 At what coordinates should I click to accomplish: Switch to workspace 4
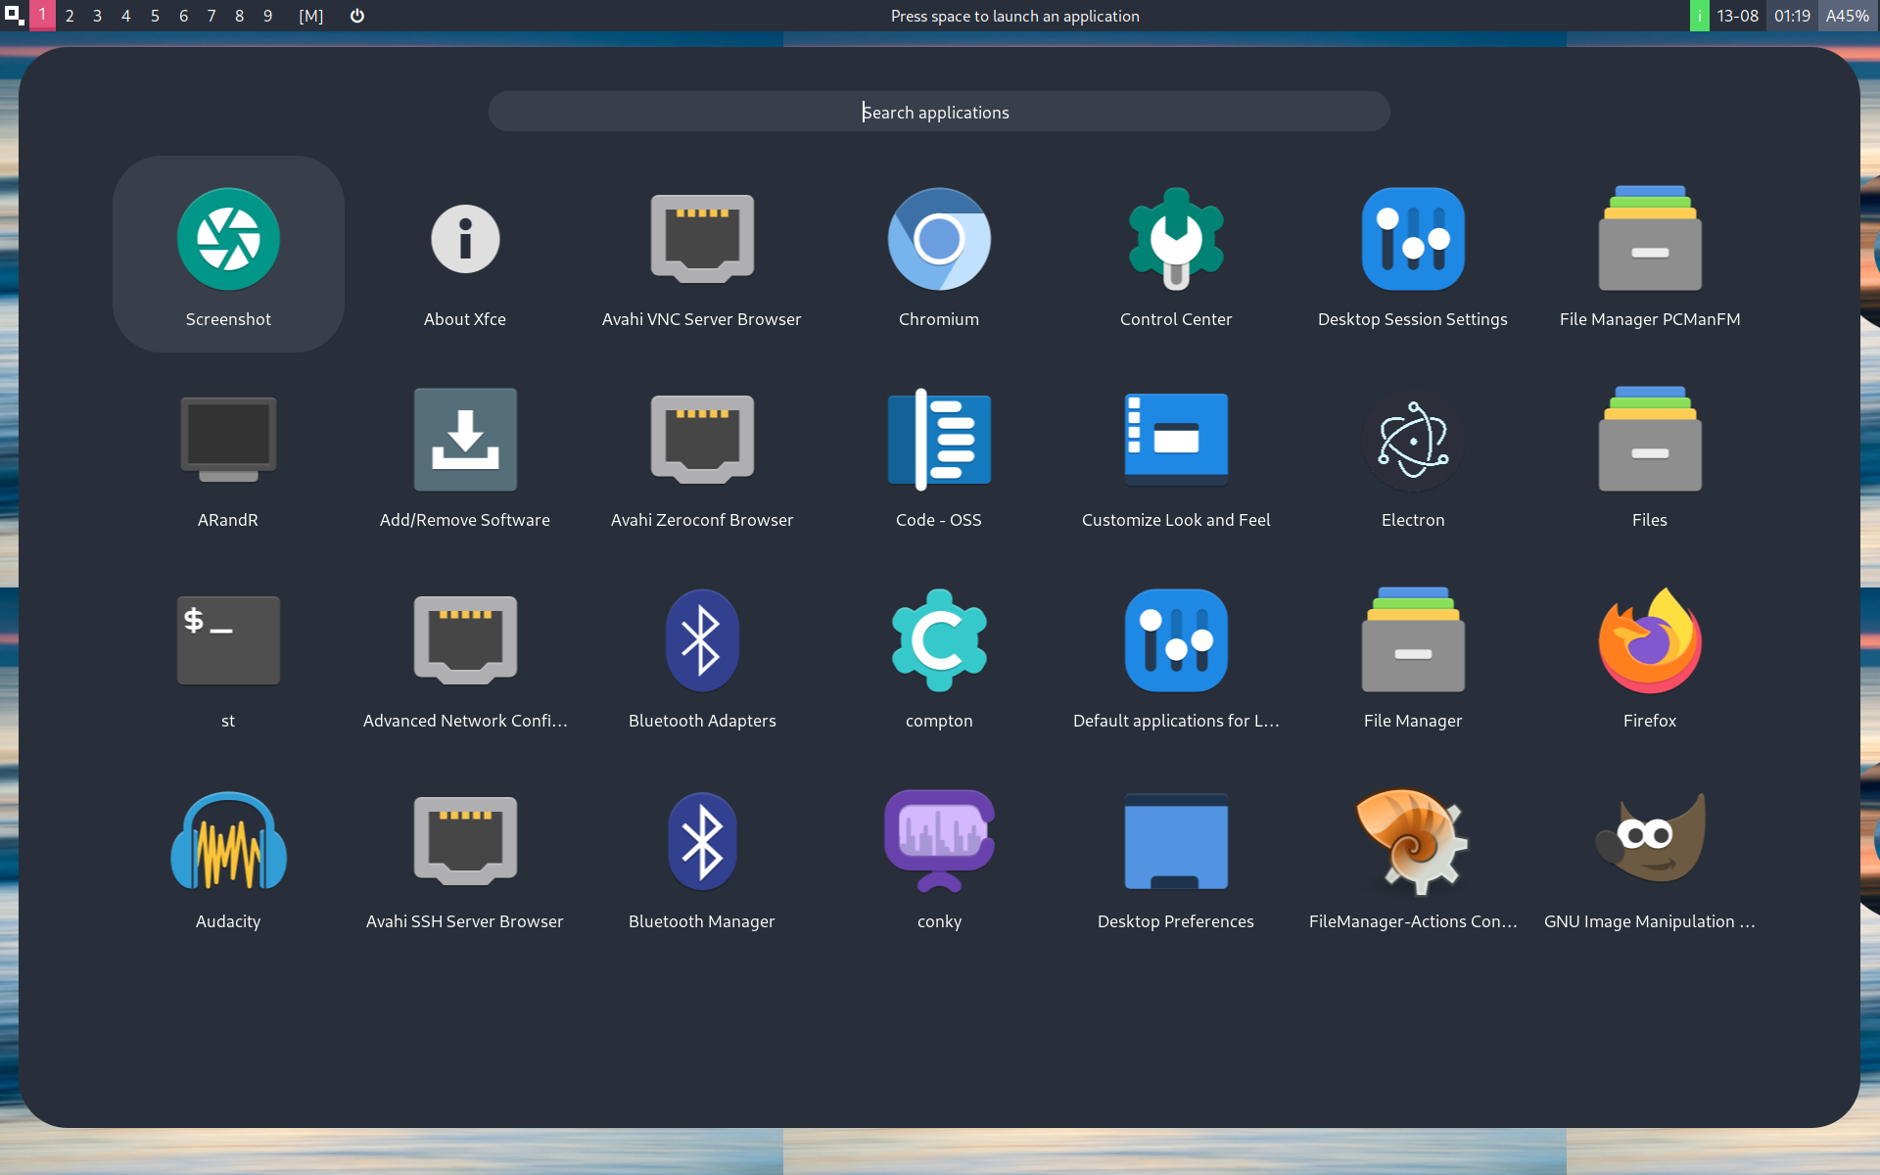click(126, 16)
